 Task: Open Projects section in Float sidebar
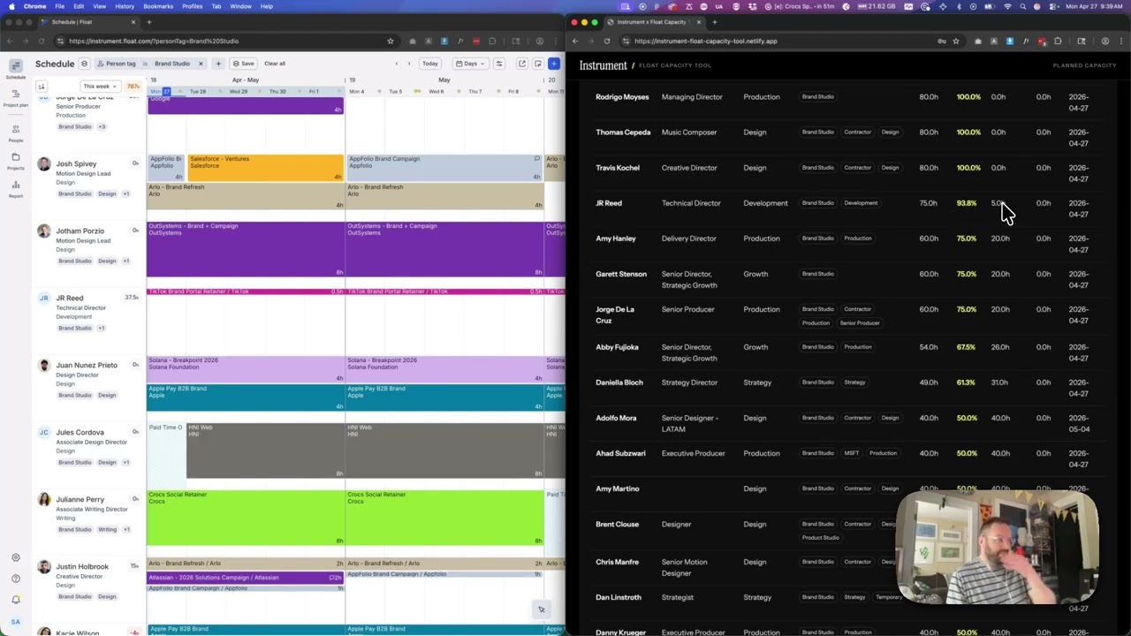tap(16, 161)
